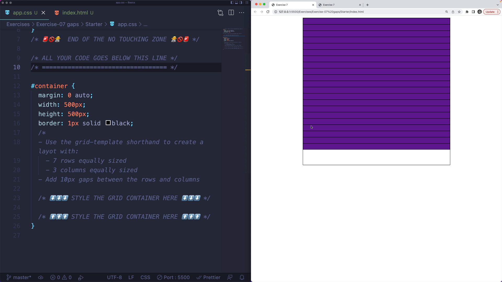502x282 pixels.
Task: Switch to the index.html tab
Action: pyautogui.click(x=75, y=13)
